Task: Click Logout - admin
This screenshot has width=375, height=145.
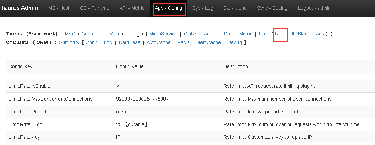Action: point(314,8)
